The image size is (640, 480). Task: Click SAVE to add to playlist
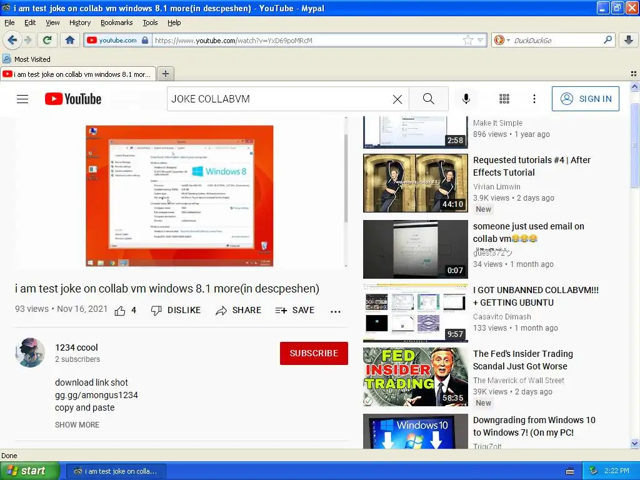click(295, 311)
